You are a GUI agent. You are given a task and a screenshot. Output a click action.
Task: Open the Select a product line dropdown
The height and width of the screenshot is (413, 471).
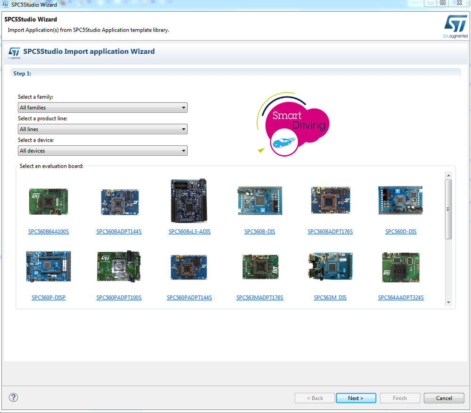click(x=102, y=129)
